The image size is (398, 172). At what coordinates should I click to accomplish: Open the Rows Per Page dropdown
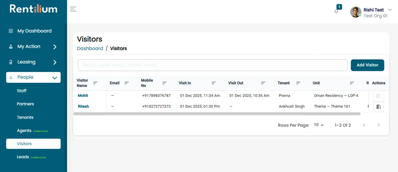coord(319,125)
